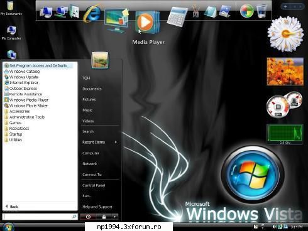Image resolution: width=308 pixels, height=231 pixels.
Task: Click the clock showing 3:14 PM
Action: pos(297,227)
